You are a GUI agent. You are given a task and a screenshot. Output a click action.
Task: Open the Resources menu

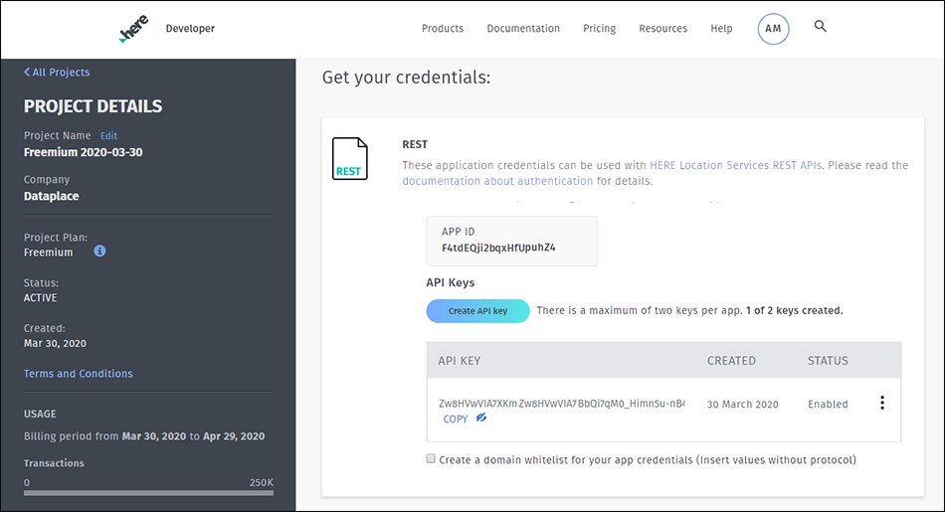coord(662,28)
